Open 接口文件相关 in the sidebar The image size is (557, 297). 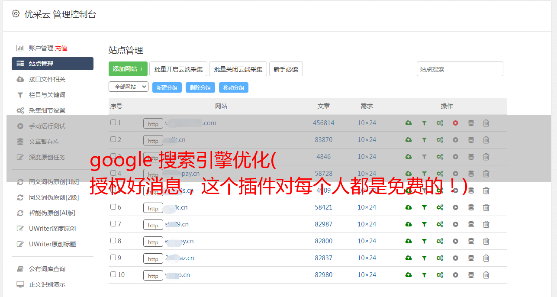[x=47, y=79]
